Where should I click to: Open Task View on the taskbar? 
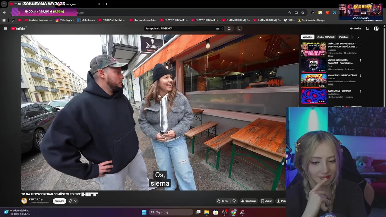pos(198,212)
